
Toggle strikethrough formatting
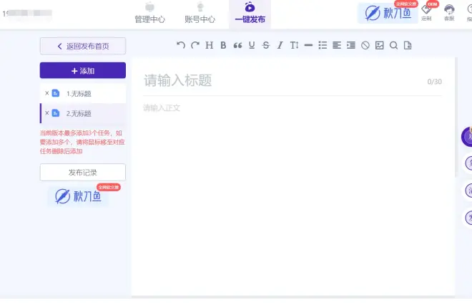point(266,45)
